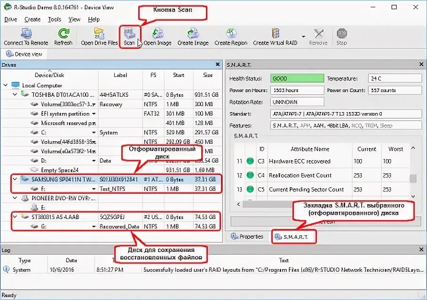Collapse the PIONEER DVD-RW drive node
The image size is (427, 300).
pyautogui.click(x=15, y=198)
